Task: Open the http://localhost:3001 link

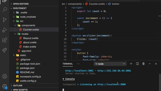Action: pyautogui.click(x=79, y=71)
